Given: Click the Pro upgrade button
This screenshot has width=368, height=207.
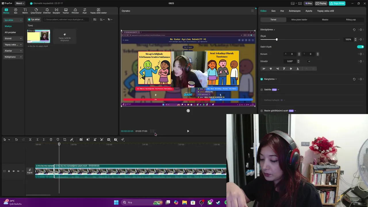Looking at the screenshot, I should click(309, 3).
